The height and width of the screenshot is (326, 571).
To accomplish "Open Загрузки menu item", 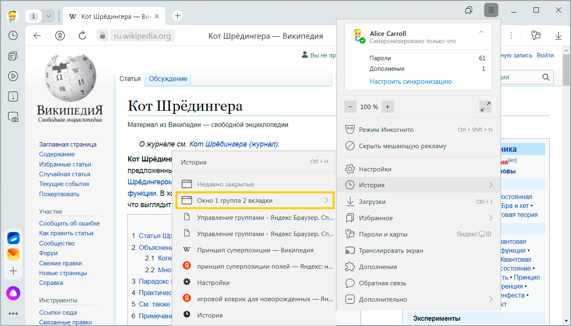I will 372,202.
